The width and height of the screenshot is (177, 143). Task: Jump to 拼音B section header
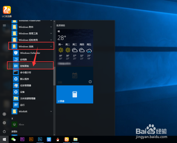pyautogui.click(x=15, y=131)
